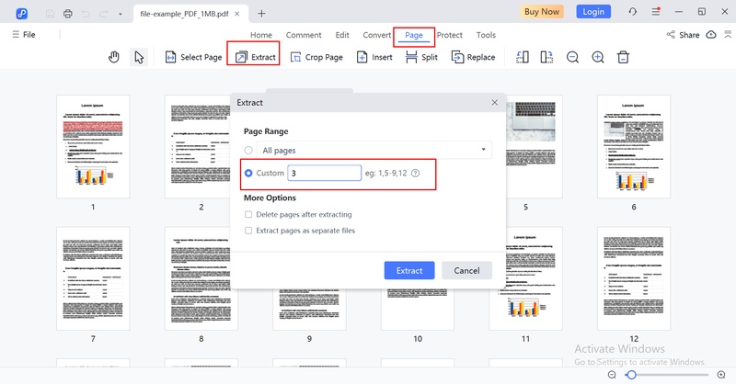Click the Buy Now button
This screenshot has height=384, width=736.
tap(542, 12)
